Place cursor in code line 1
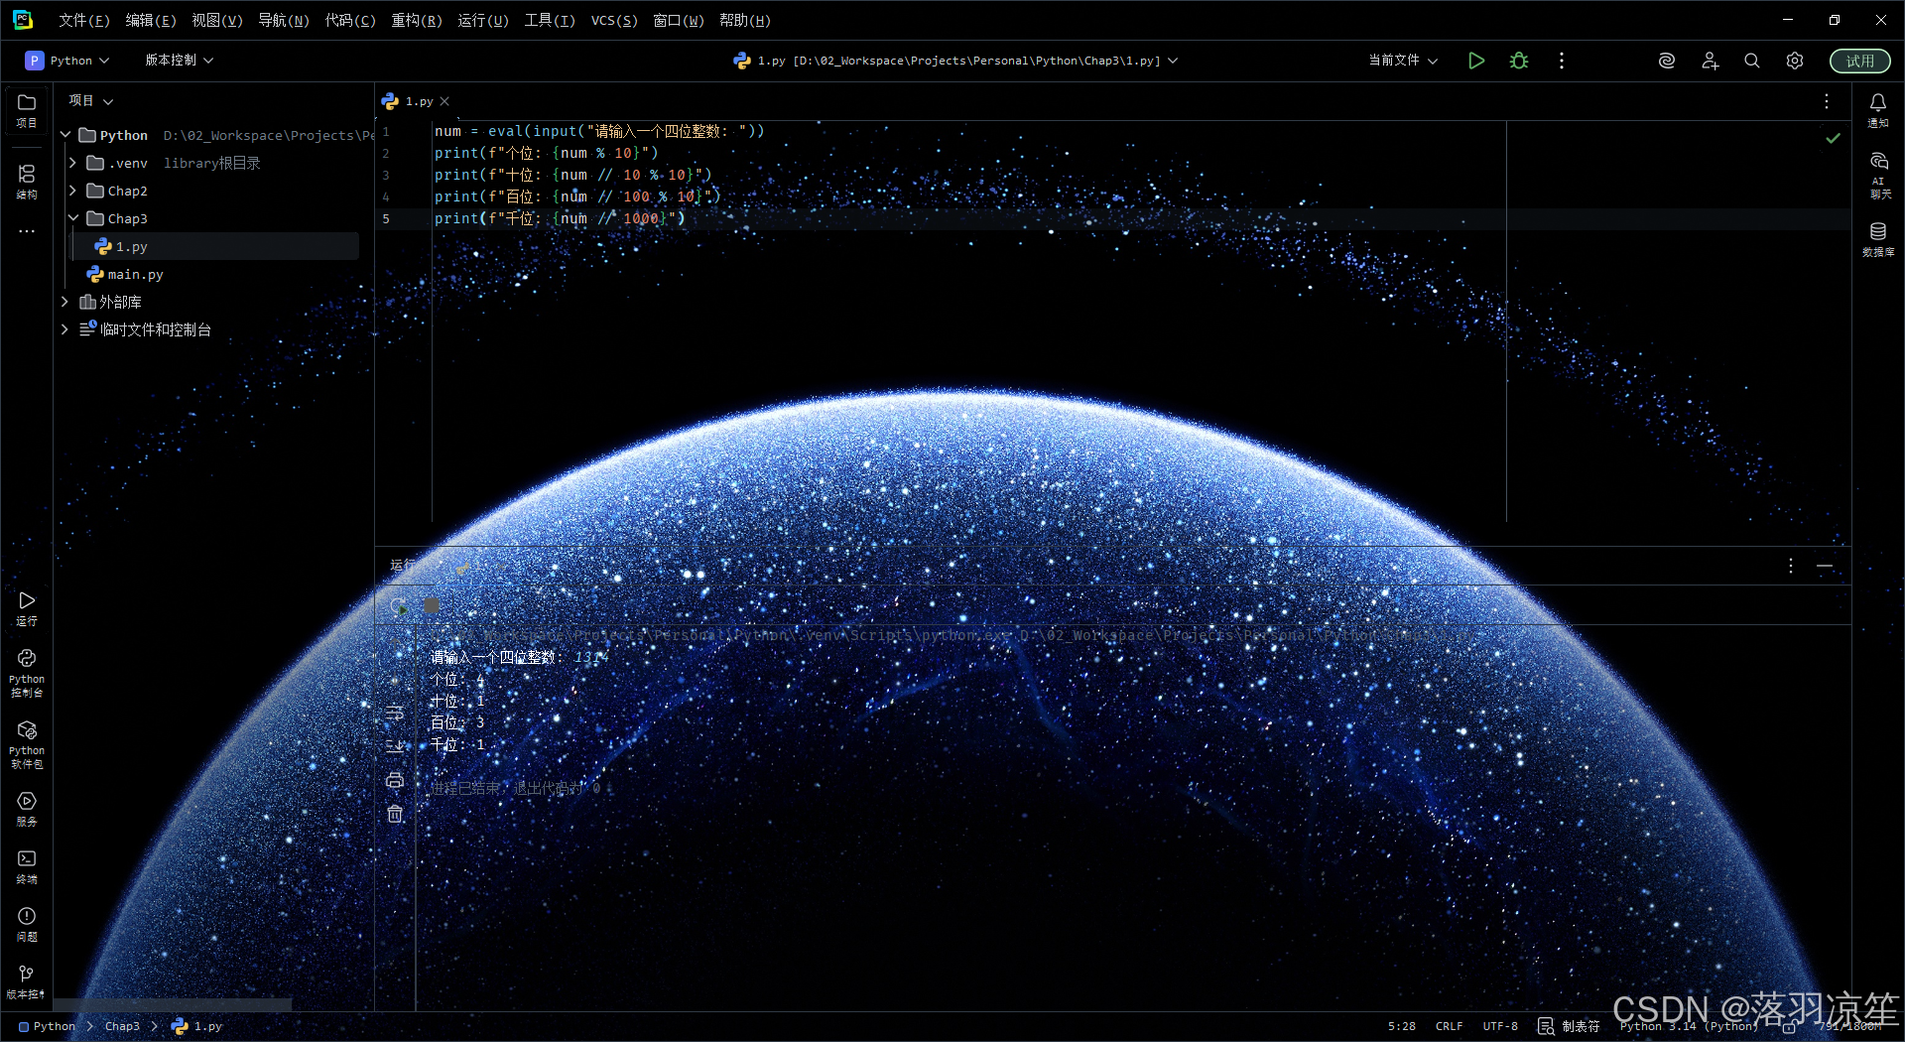Image resolution: width=1905 pixels, height=1042 pixels. pyautogui.click(x=599, y=131)
